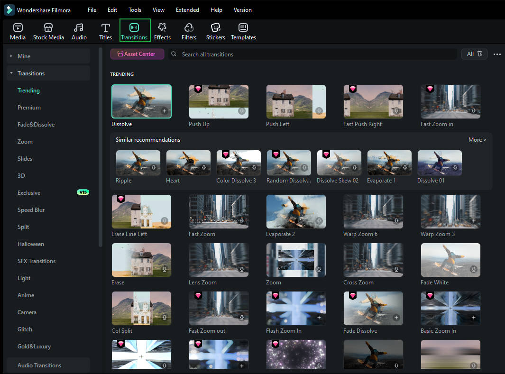The image size is (505, 374).
Task: Open the Audio Transitions section
Action: tap(48, 365)
